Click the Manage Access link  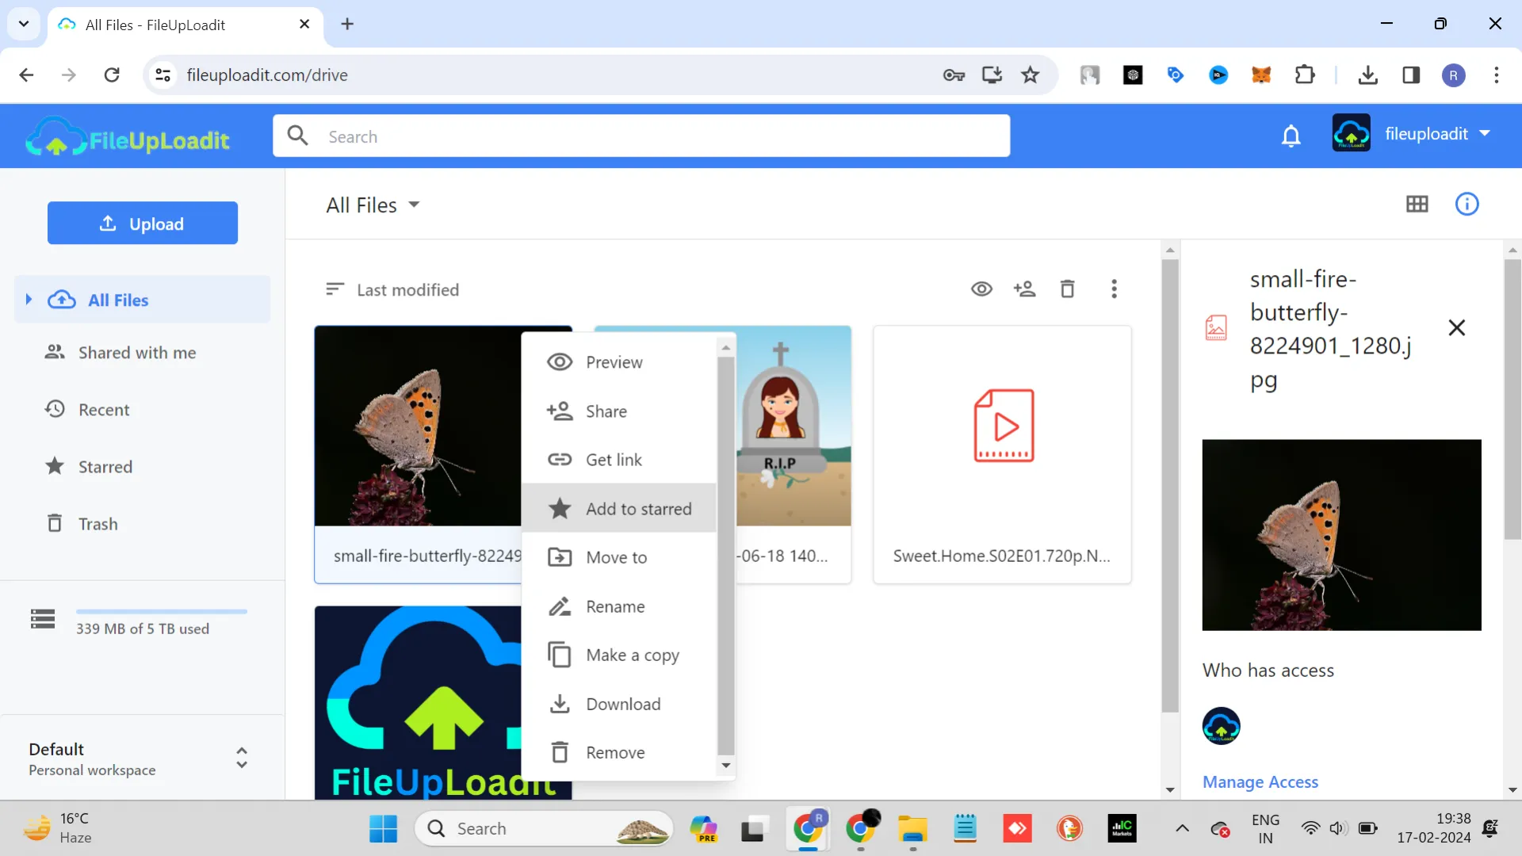click(1260, 782)
